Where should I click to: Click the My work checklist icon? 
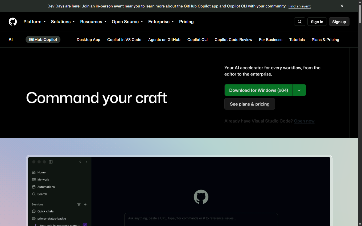[x=34, y=179]
